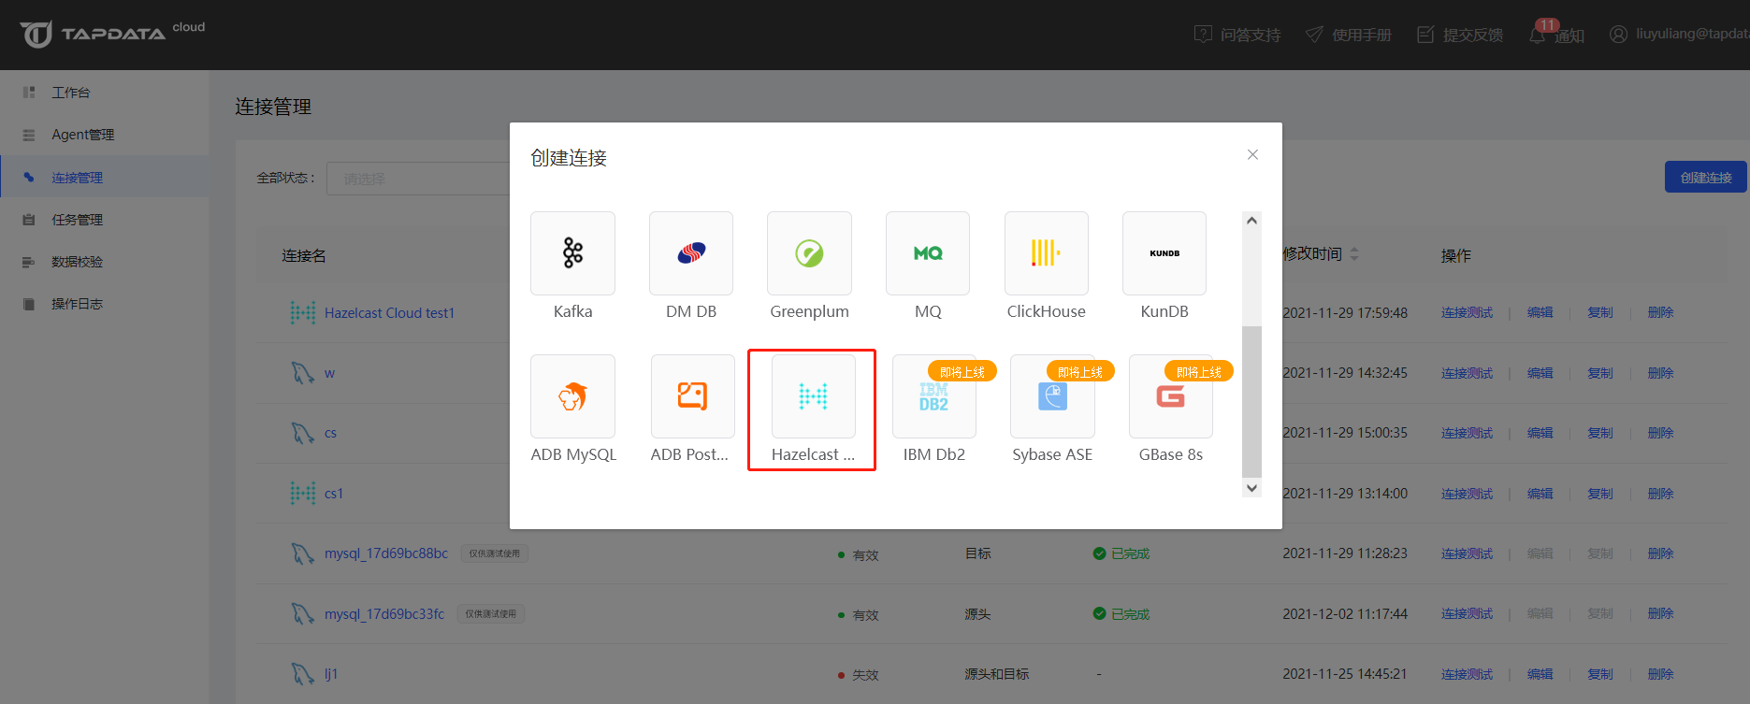Open 使用手册 in the top bar

tap(1349, 35)
